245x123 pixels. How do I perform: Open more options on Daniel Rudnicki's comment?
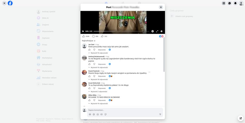(149, 72)
